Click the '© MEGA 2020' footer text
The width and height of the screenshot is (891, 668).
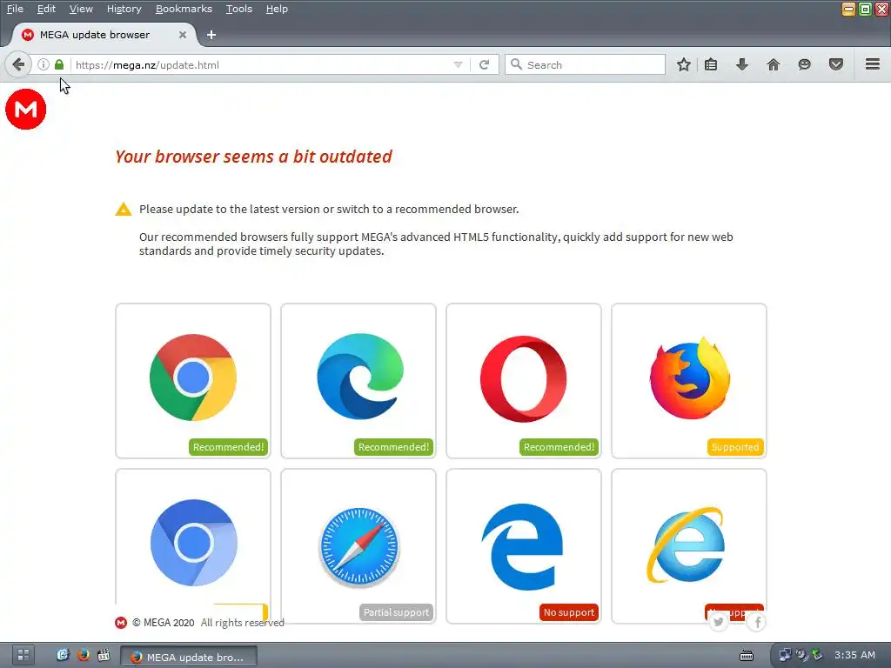pos(163,623)
